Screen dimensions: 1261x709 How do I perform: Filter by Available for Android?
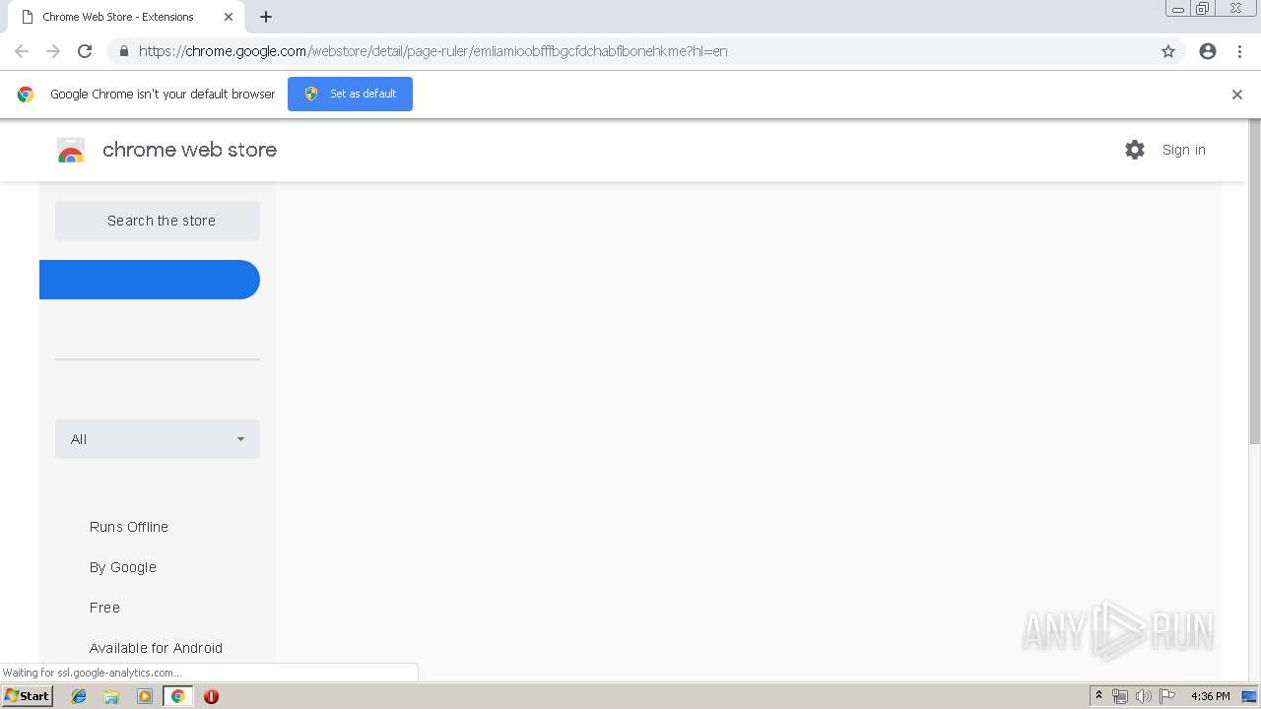(156, 648)
